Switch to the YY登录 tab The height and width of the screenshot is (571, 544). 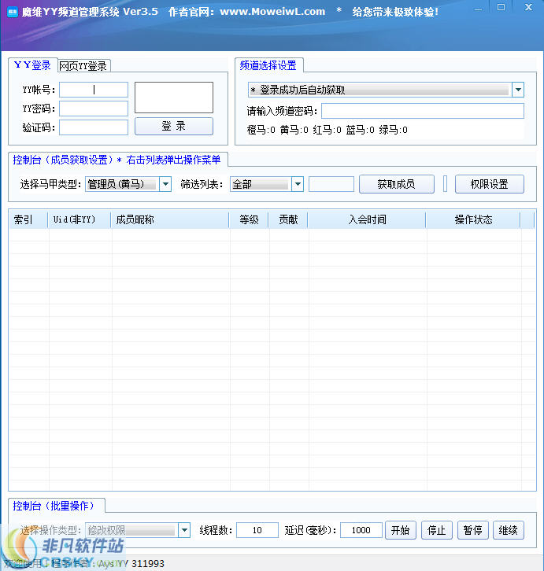[33, 65]
